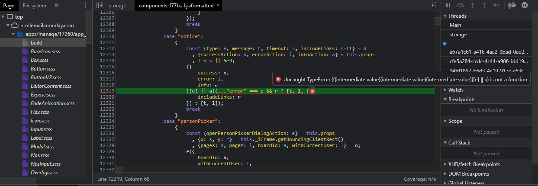Image resolution: width=538 pixels, height=186 pixels.
Task: Switch to the Filesystem tab
Action: 34,6
